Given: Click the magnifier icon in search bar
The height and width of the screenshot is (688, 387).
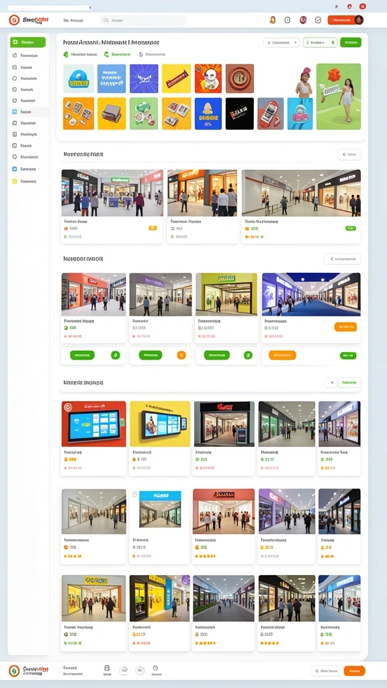Looking at the screenshot, I should pos(105,20).
